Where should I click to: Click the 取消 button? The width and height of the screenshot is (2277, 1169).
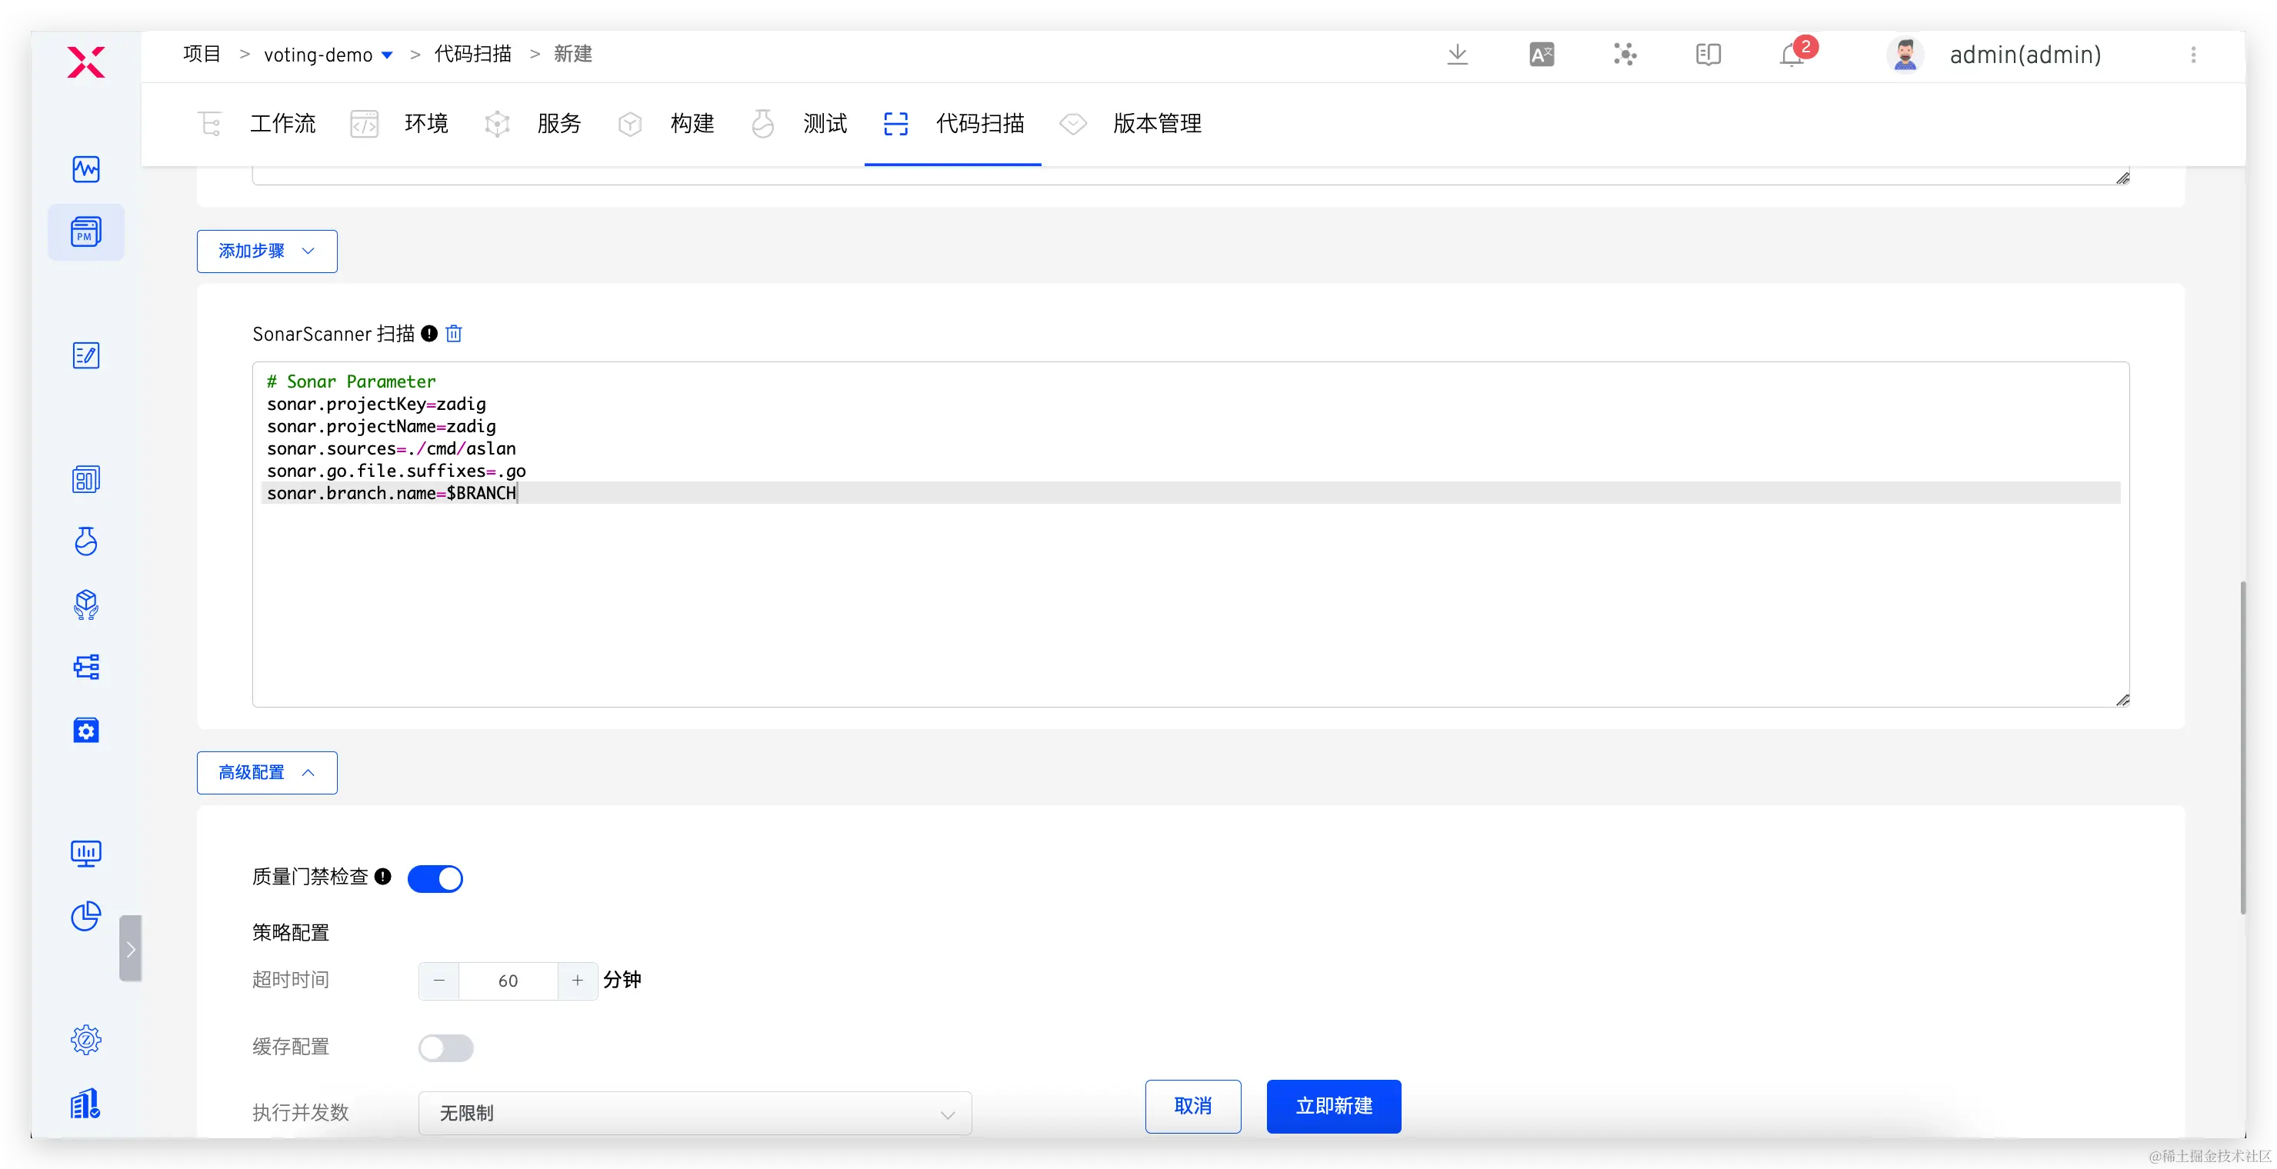1192,1106
